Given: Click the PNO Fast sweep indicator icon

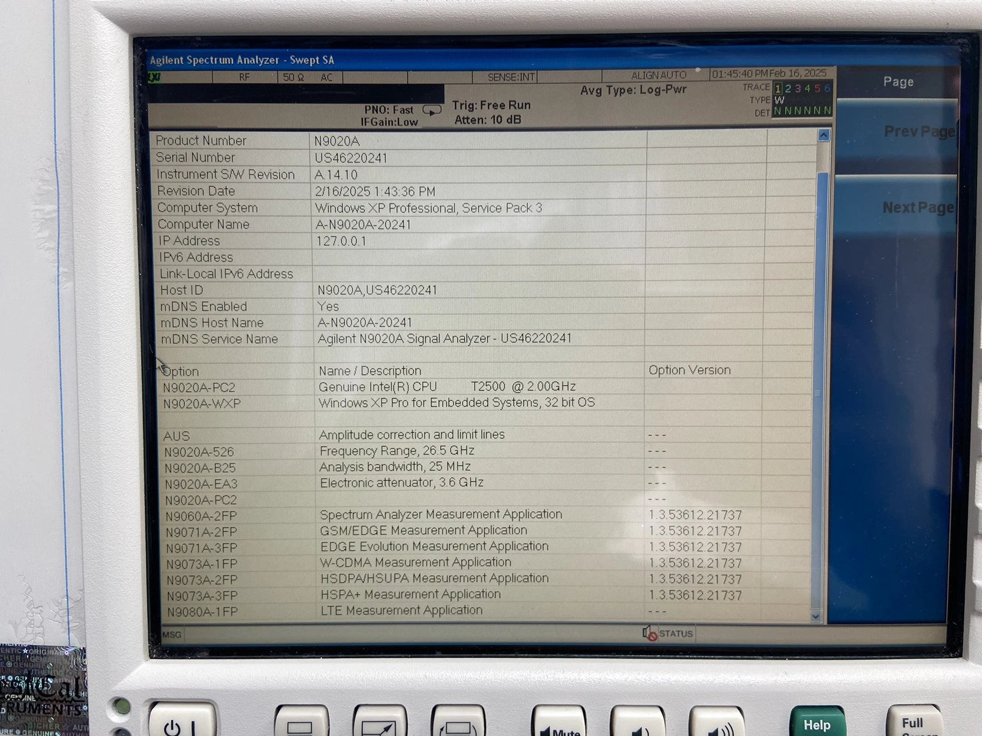Looking at the screenshot, I should pyautogui.click(x=432, y=110).
